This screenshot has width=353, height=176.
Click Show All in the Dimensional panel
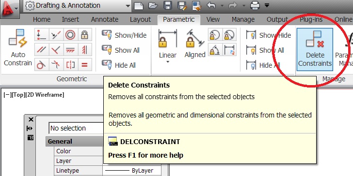265,50
